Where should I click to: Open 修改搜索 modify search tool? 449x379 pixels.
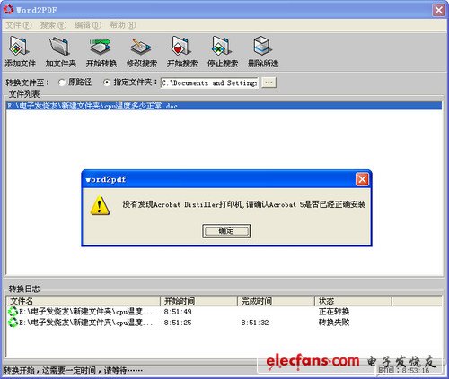[x=141, y=46]
